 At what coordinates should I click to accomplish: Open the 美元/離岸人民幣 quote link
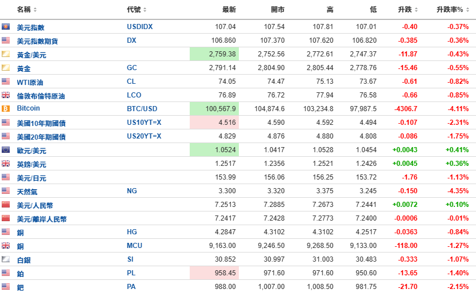pos(42,219)
